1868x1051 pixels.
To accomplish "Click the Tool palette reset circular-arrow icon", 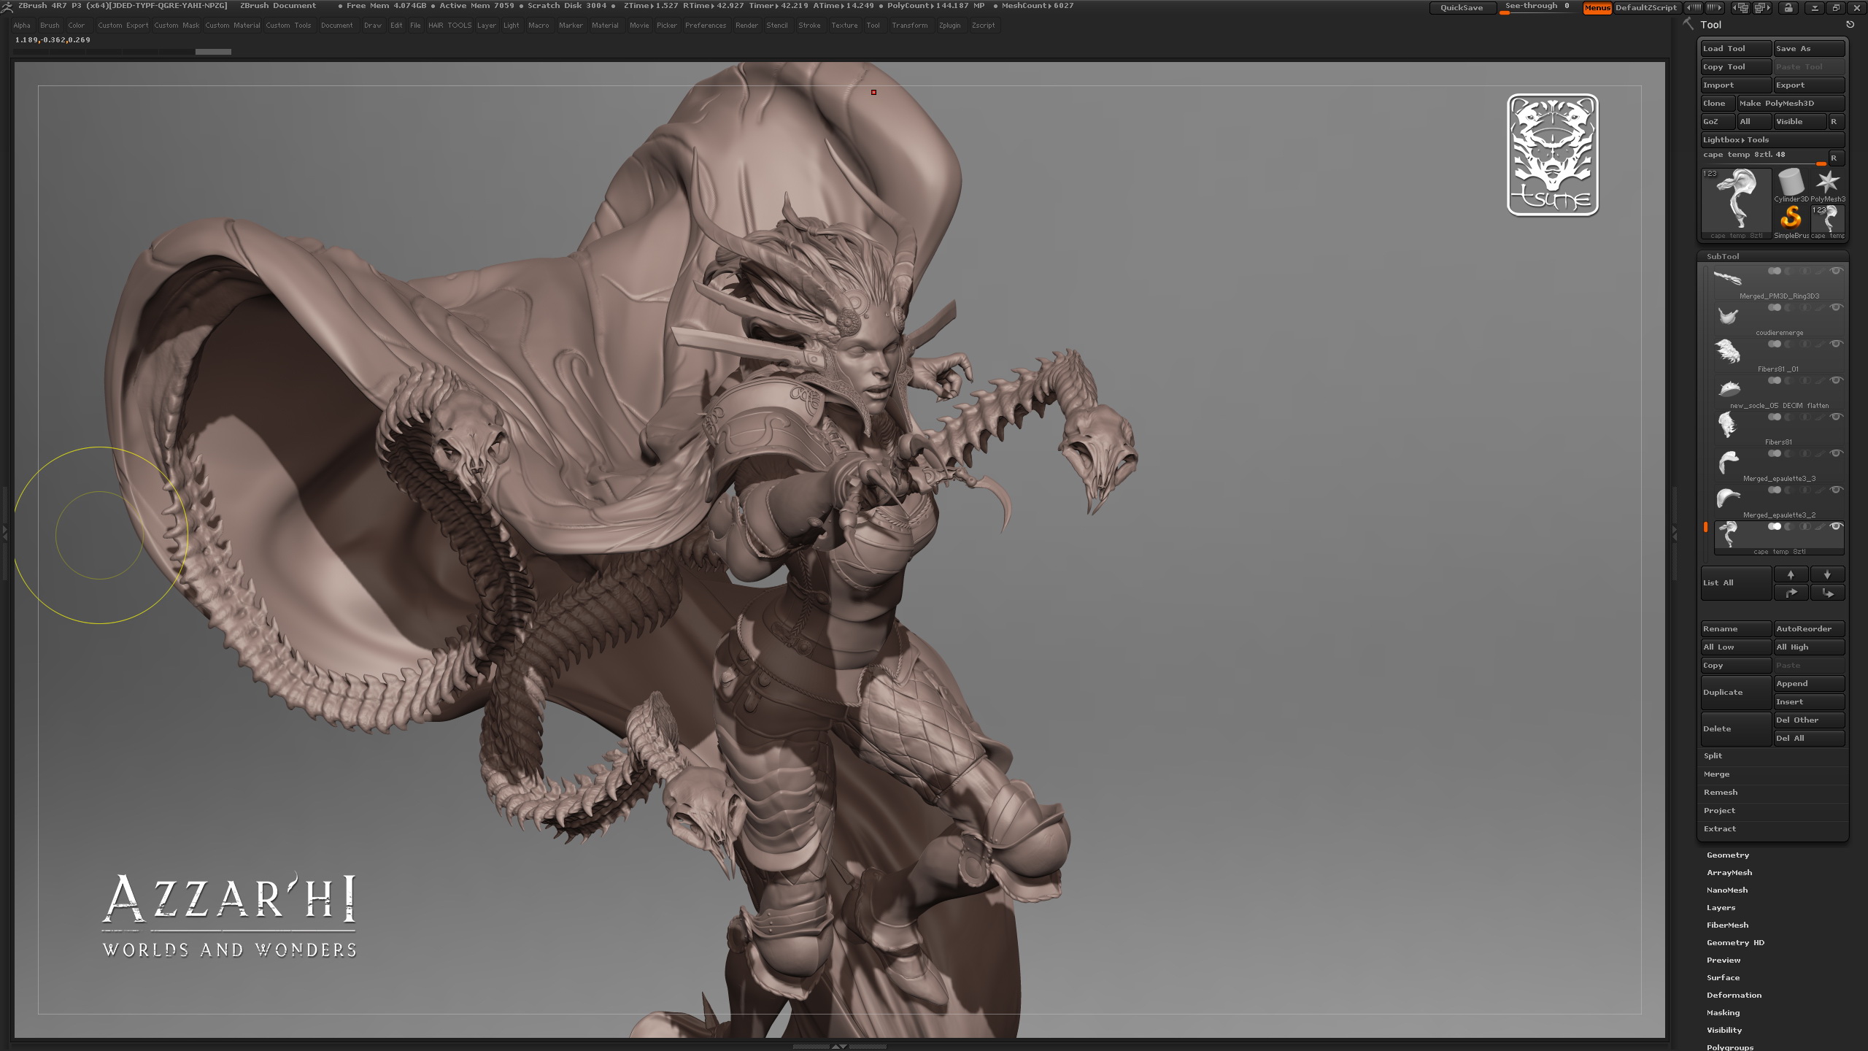I will point(1850,25).
